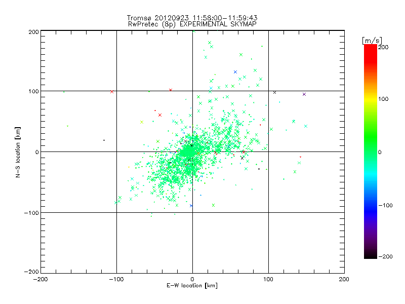Click the E-W axis tick label "-100"
Screen dimensions: 405x304
(x=116, y=279)
